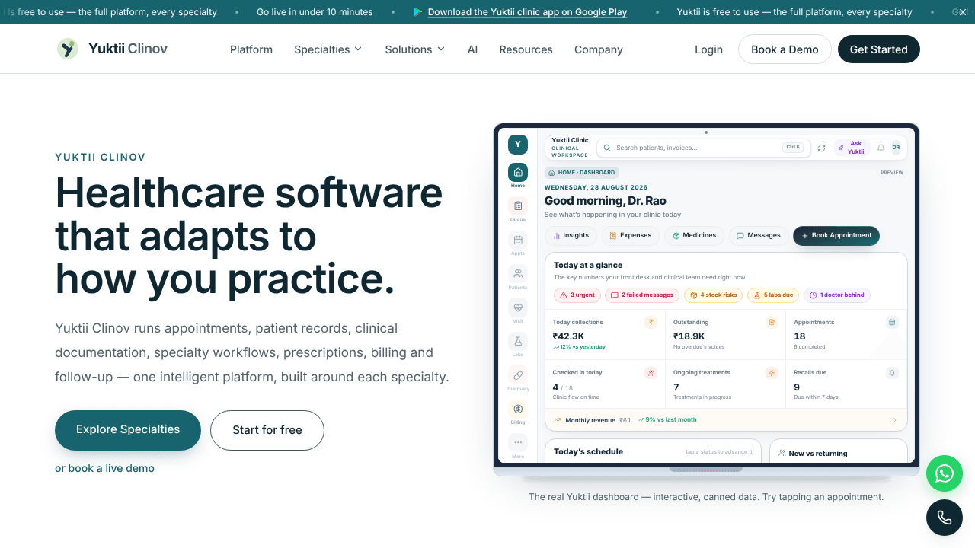Open the Company menu item

599,49
